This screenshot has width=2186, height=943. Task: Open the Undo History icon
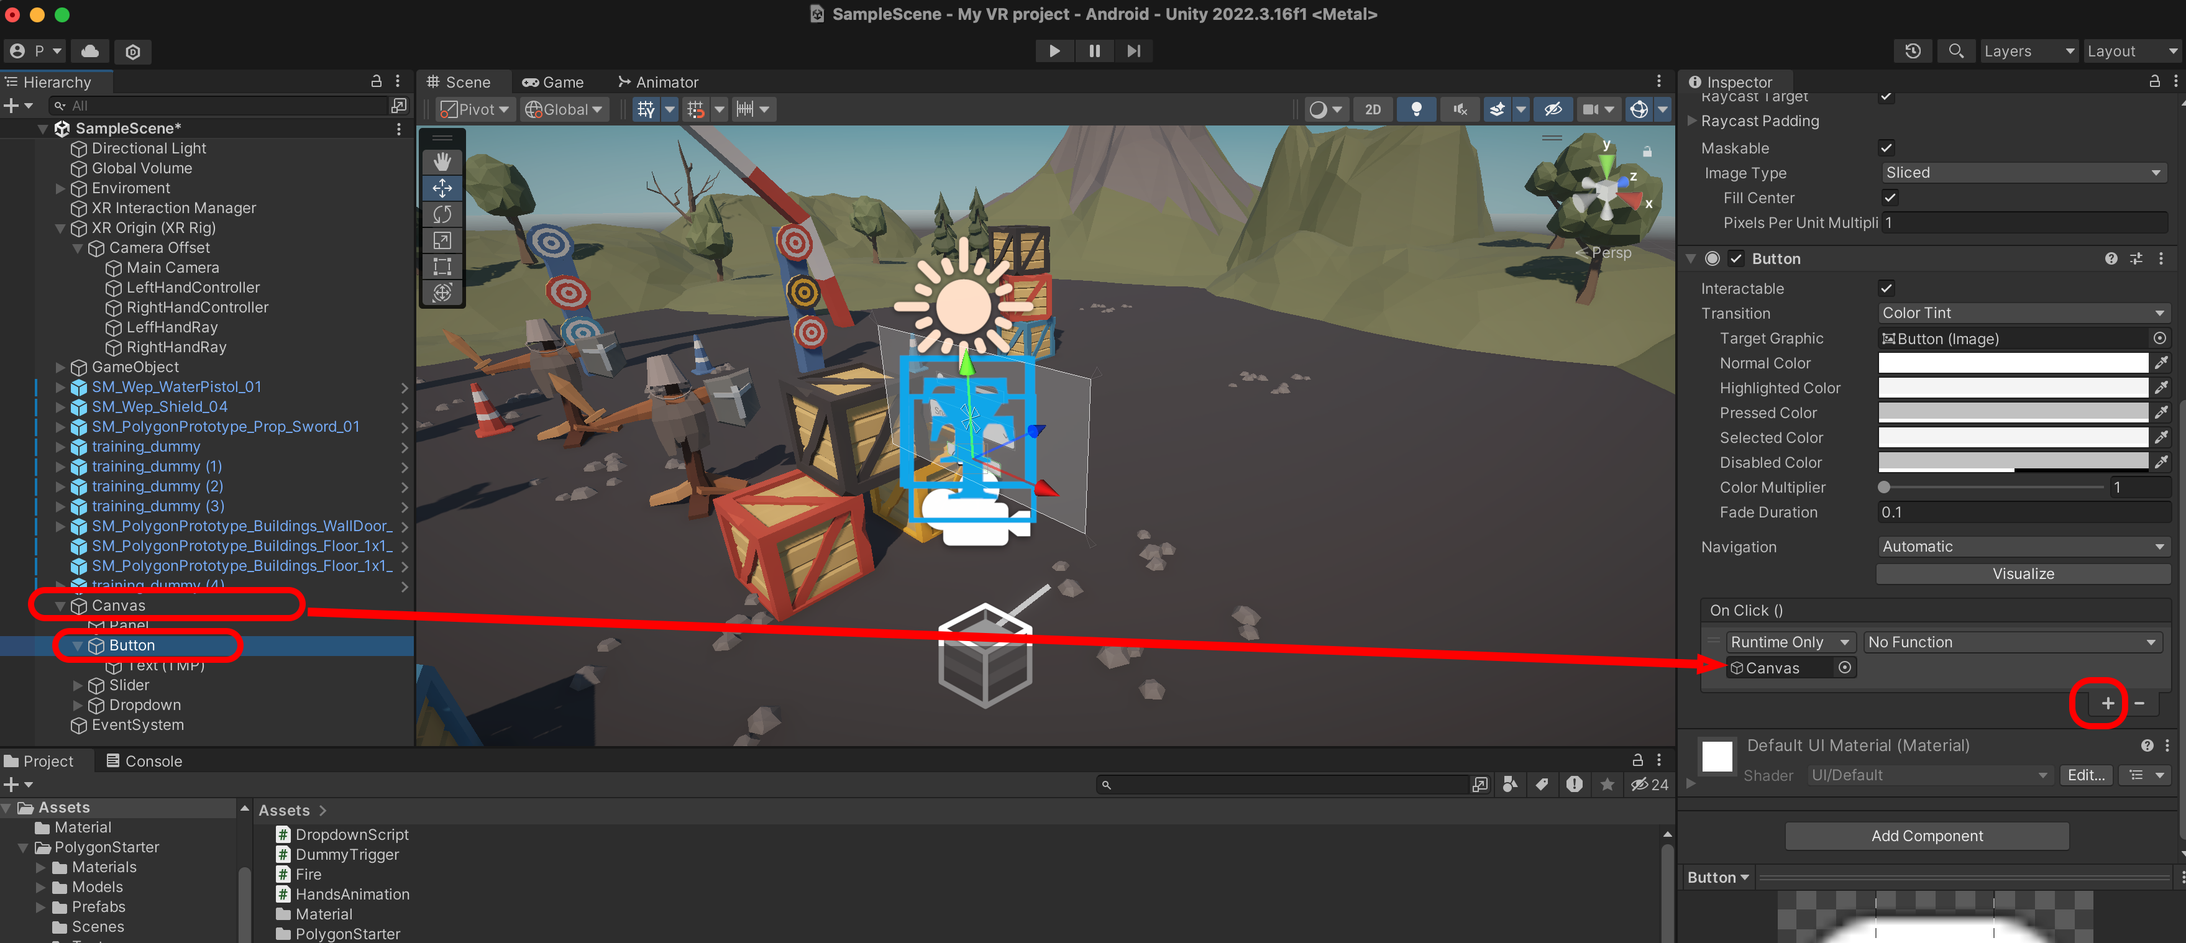(x=1912, y=51)
